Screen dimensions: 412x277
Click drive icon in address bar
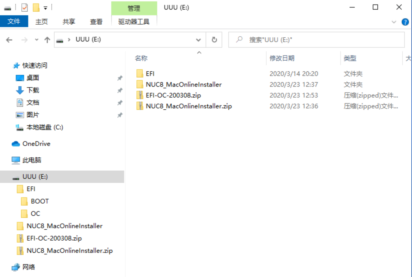(60, 40)
